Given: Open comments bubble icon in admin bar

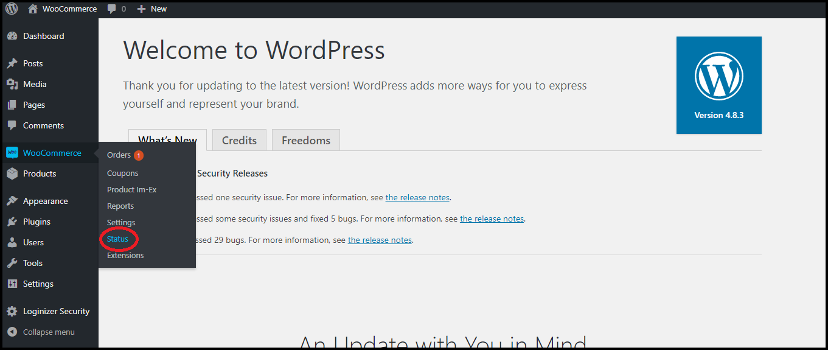Looking at the screenshot, I should tap(112, 9).
